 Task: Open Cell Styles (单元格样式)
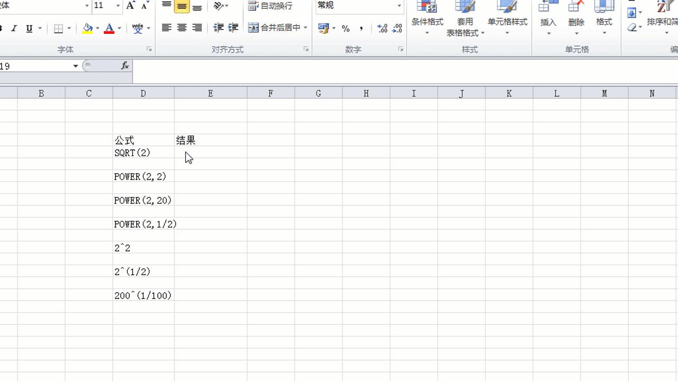507,16
